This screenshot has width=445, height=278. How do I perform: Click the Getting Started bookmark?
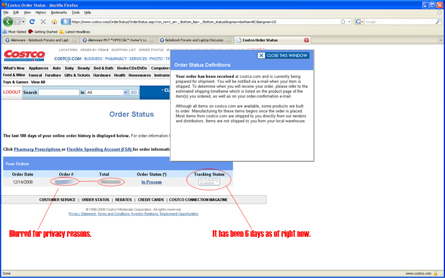tap(43, 32)
